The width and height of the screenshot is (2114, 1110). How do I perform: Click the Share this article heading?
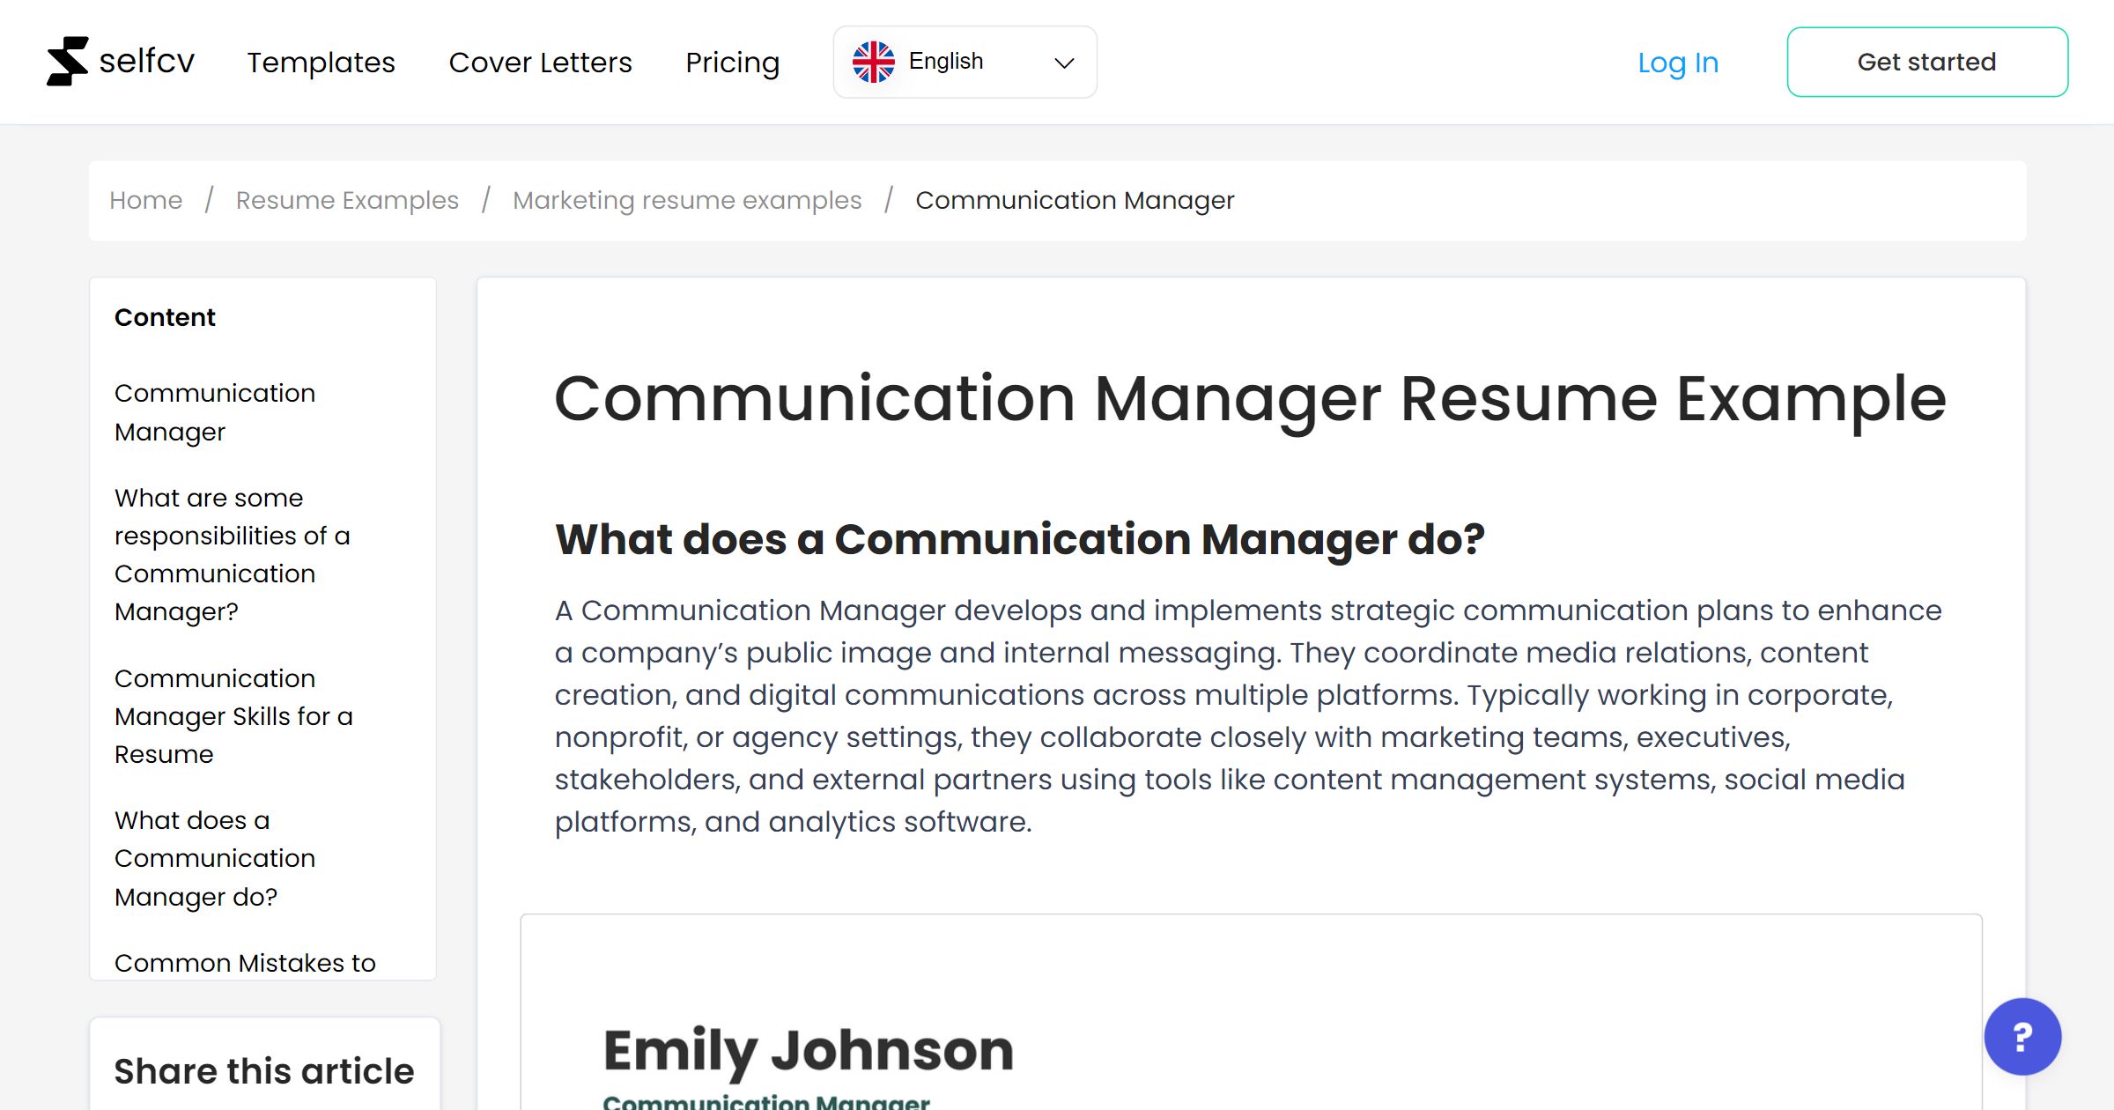(x=262, y=1070)
